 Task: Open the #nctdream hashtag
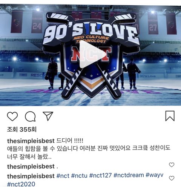129,175
